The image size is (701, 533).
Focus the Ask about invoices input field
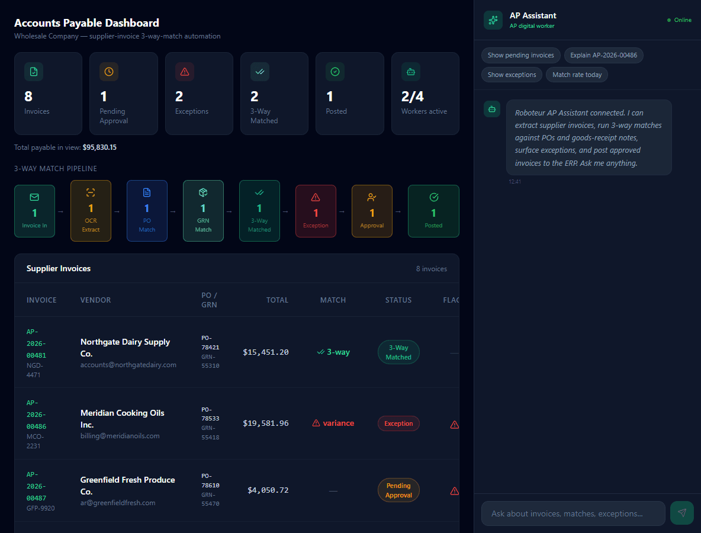[x=573, y=513]
